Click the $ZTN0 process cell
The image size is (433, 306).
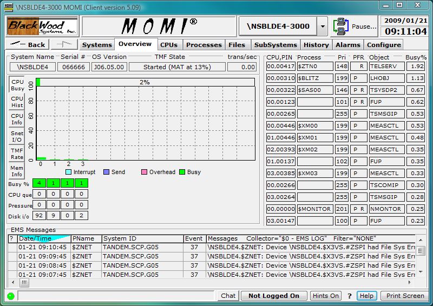tap(315, 66)
